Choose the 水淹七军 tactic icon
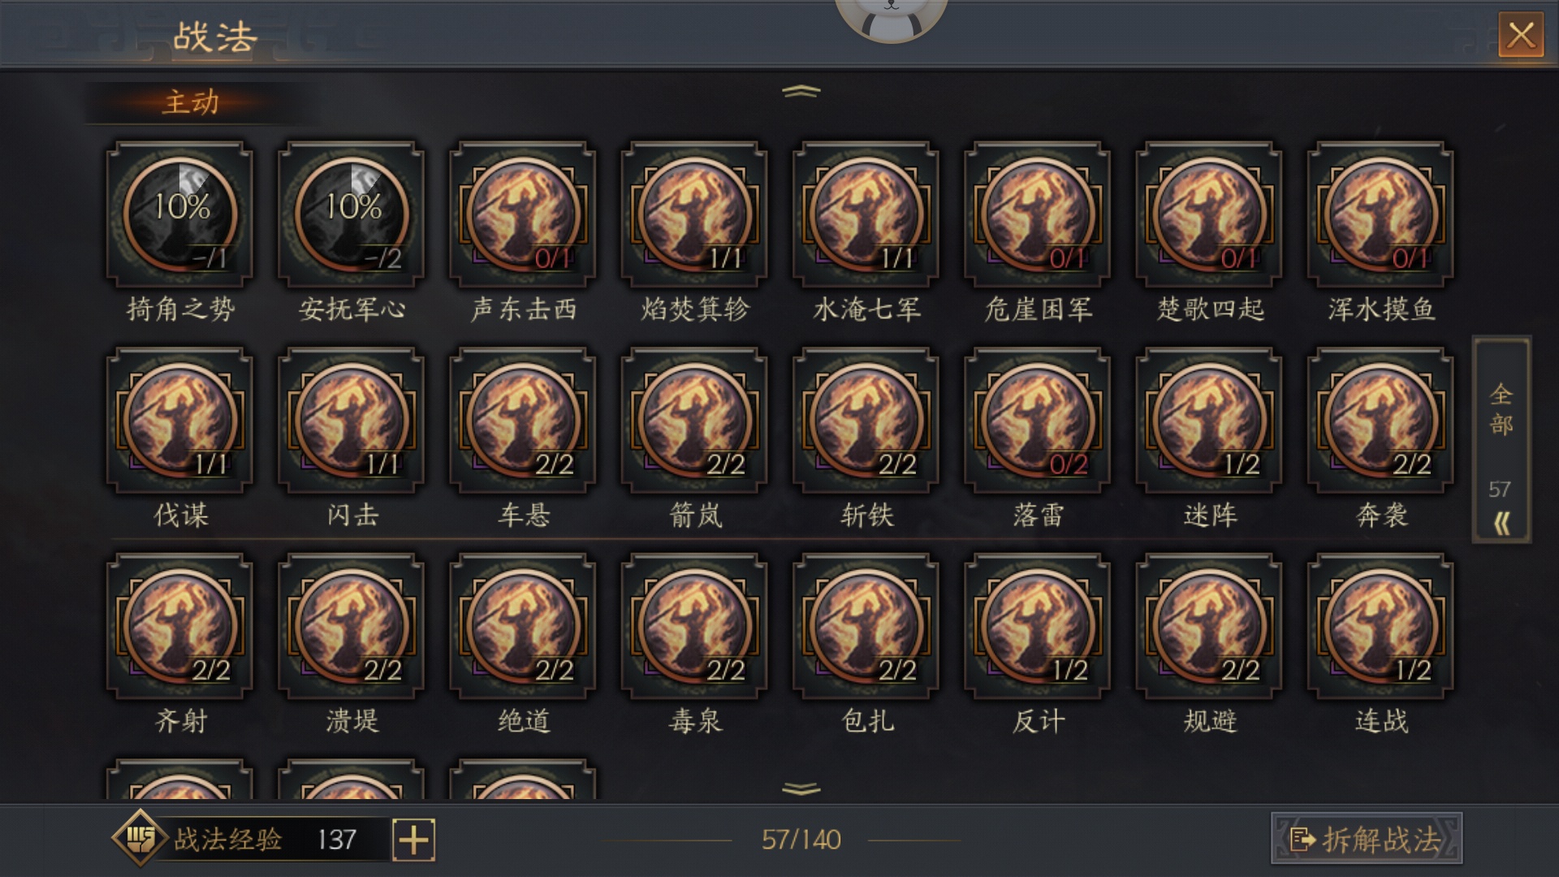This screenshot has width=1559, height=877. 866,214
